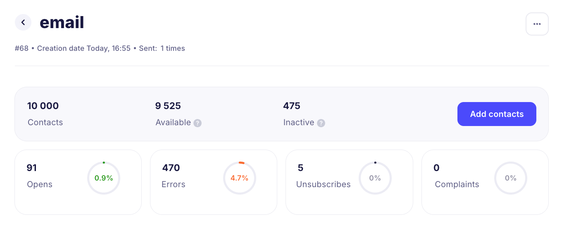
Task: Select the 91 Opens count
Action: [32, 168]
